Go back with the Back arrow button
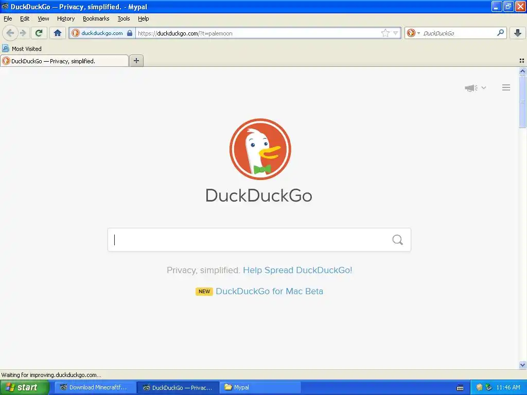Screen dimensions: 527x395 10,33
